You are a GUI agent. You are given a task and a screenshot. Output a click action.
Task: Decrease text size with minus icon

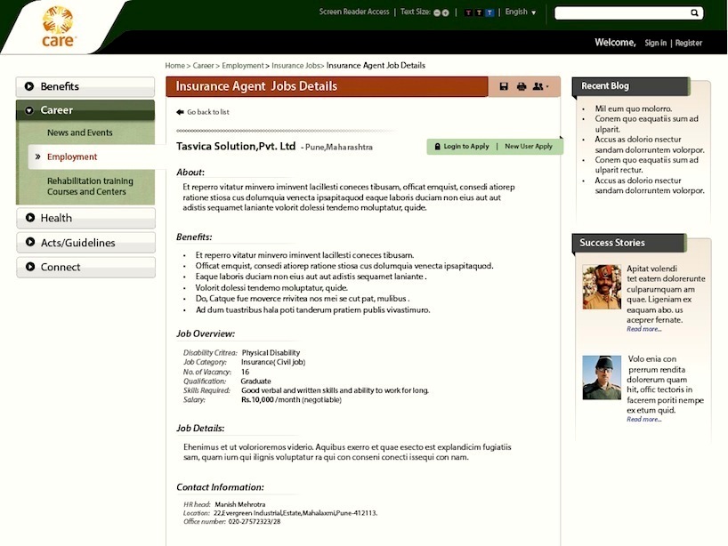coord(436,12)
